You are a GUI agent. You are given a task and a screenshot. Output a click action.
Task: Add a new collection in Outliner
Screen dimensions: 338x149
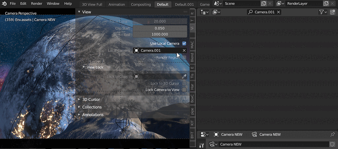332,12
